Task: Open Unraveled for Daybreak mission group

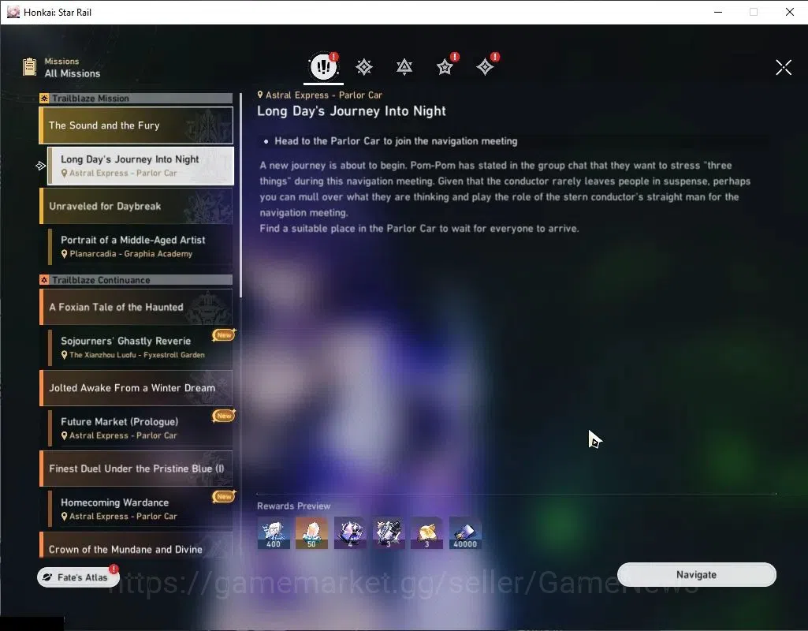Action: [x=136, y=206]
